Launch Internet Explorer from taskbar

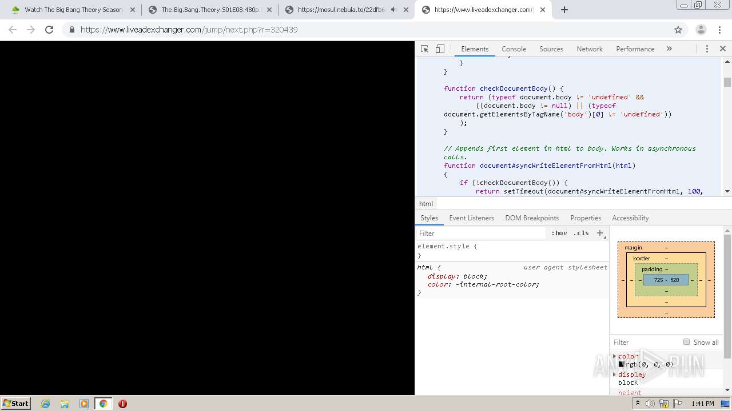[x=46, y=404]
